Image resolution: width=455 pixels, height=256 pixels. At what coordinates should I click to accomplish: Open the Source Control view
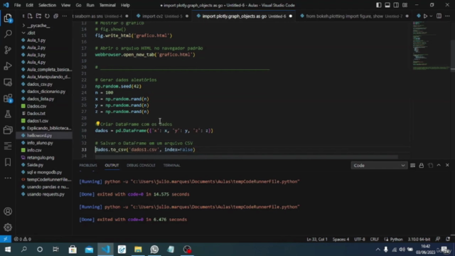pyautogui.click(x=8, y=50)
